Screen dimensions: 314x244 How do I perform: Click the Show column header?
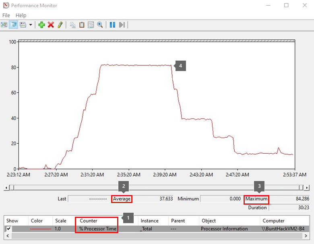[x=12, y=221]
